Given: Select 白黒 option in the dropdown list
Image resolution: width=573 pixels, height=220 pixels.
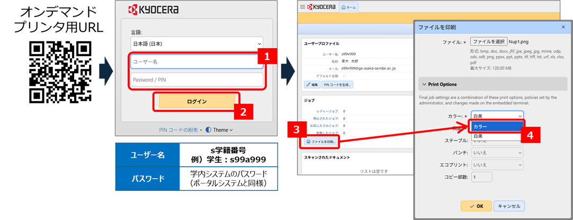Looking at the screenshot, I should point(496,136).
